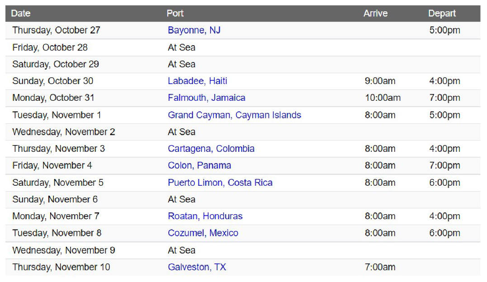Open the Galveston, TX port link
The image size is (487, 282).
tap(197, 267)
